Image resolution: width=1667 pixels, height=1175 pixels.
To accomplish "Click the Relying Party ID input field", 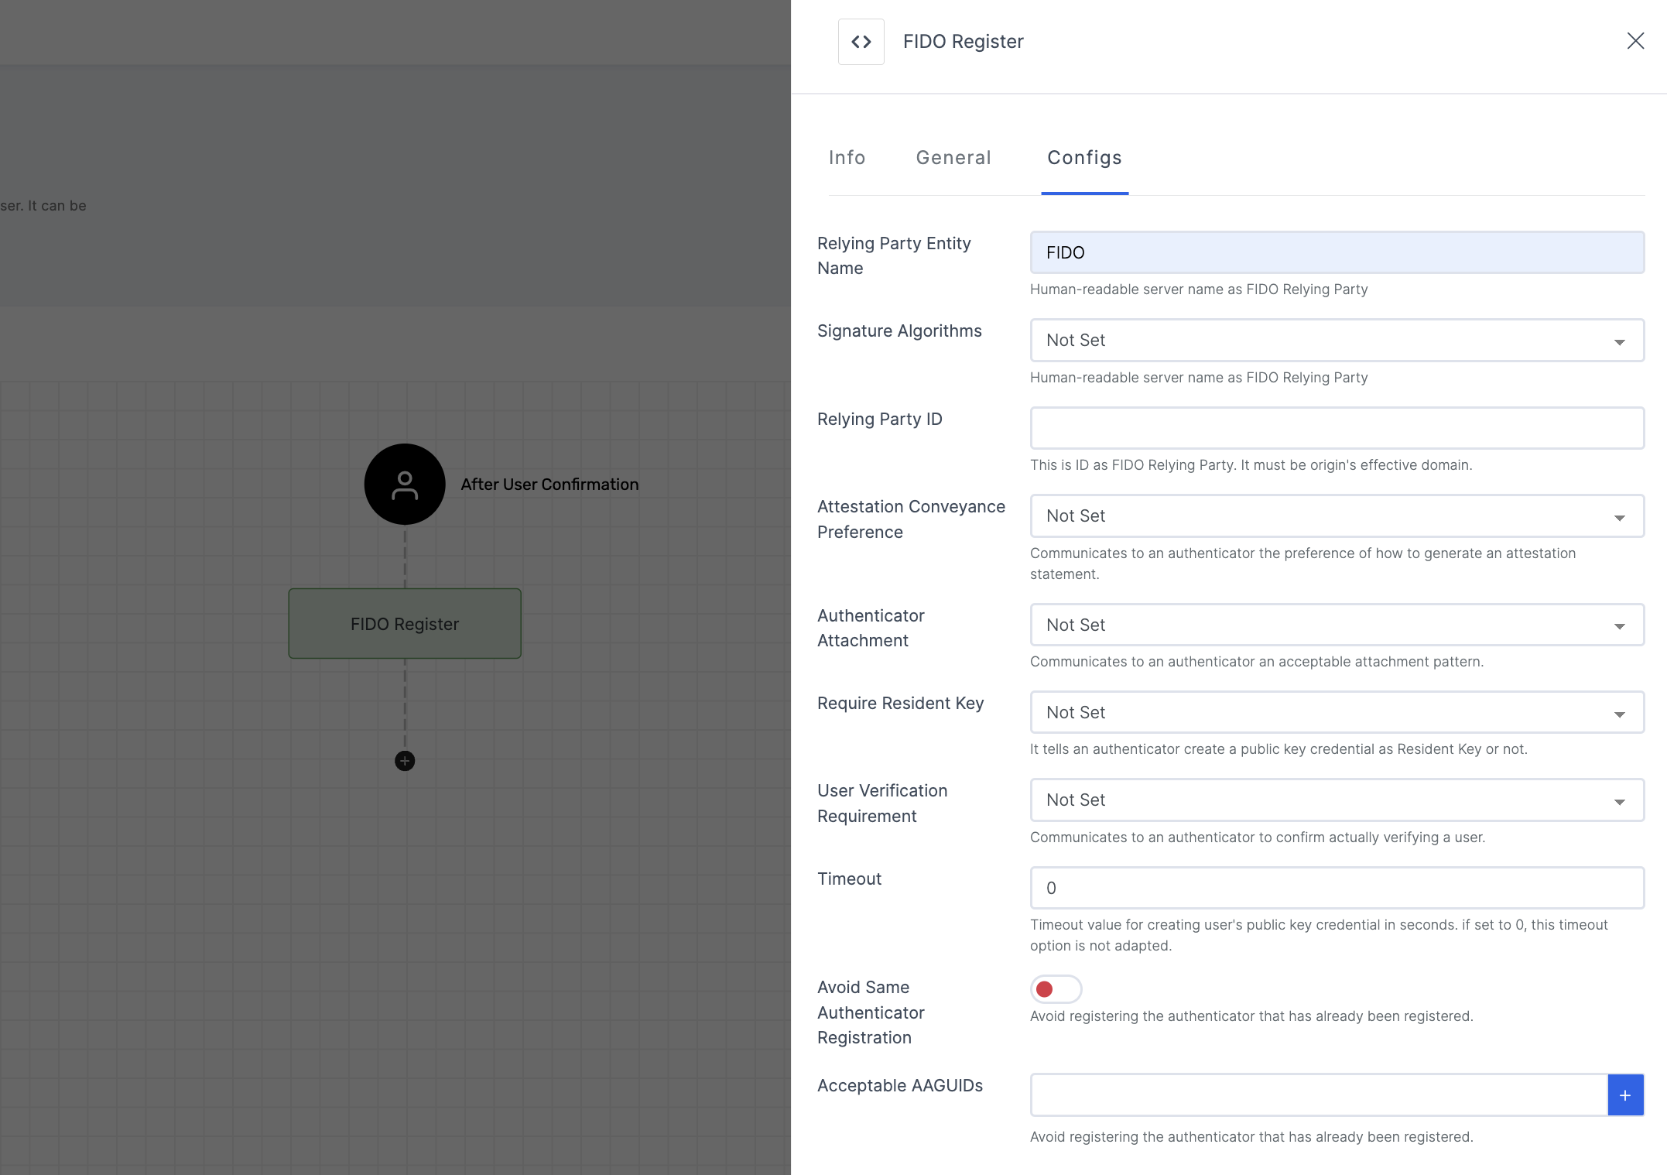I will 1337,428.
